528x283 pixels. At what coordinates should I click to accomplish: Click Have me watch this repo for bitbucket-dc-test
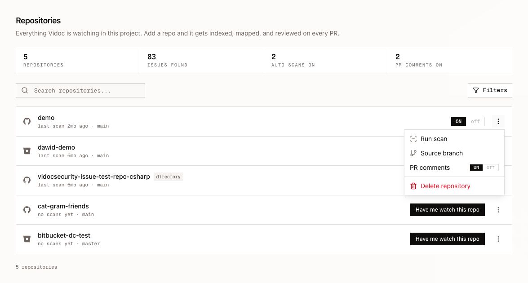(x=447, y=239)
